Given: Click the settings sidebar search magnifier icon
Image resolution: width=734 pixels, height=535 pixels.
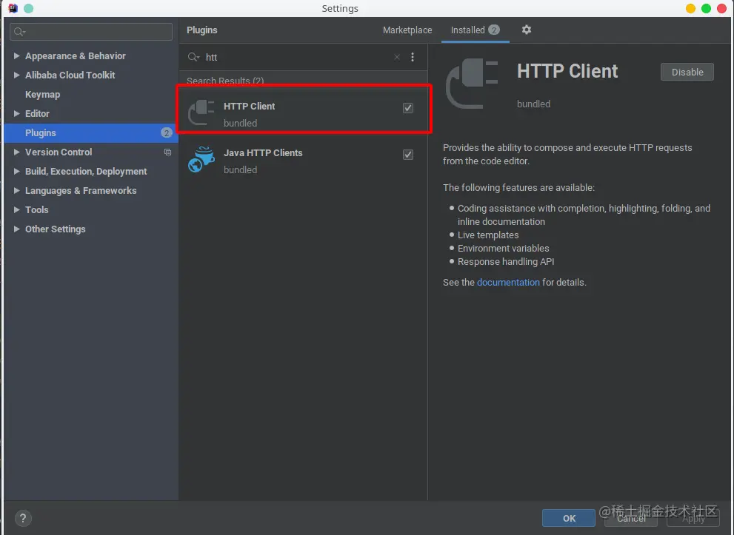Looking at the screenshot, I should [x=19, y=32].
